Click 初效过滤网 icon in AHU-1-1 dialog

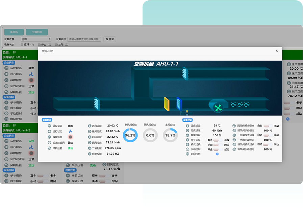[49, 143]
